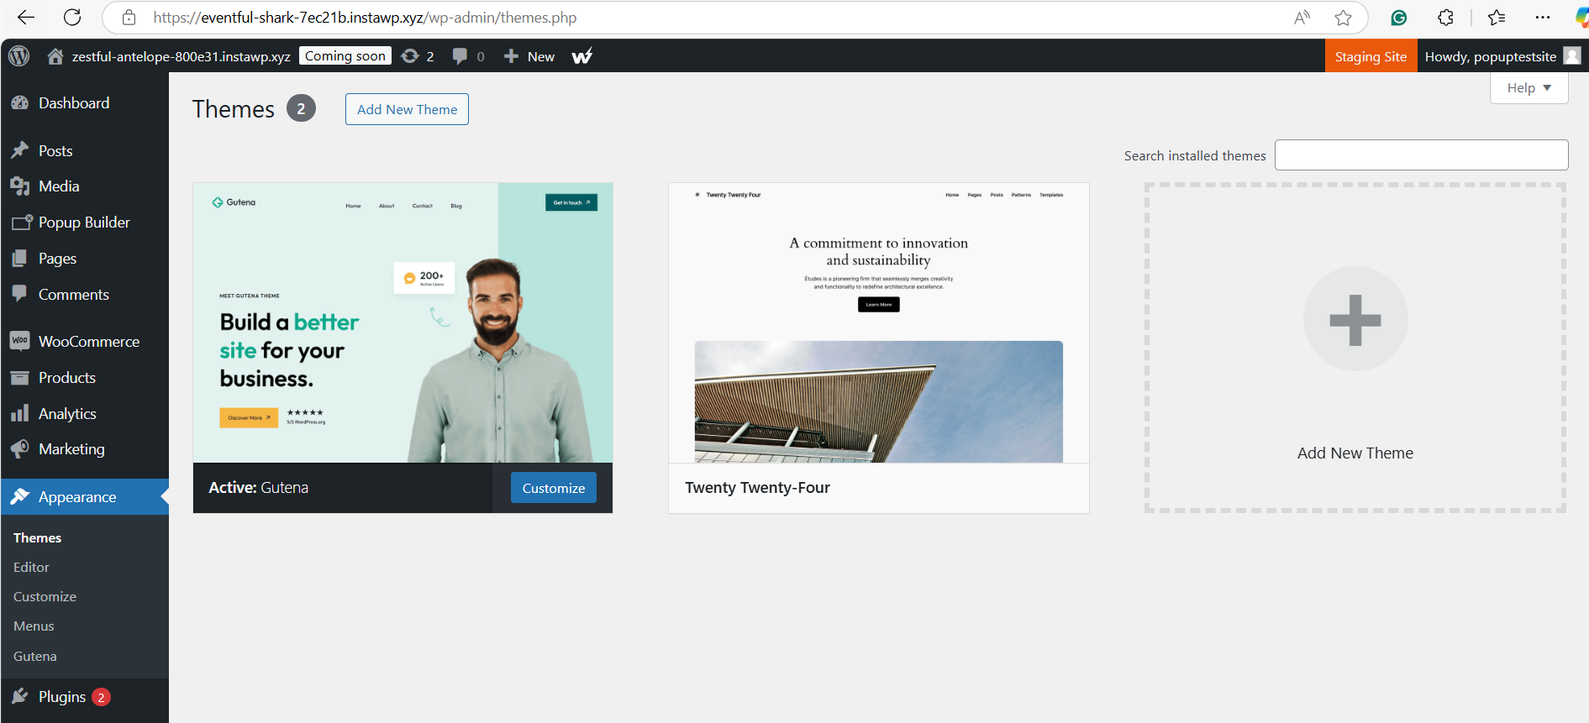Viewport: 1589px width, 723px height.
Task: Go to the Posts menu
Action: [55, 151]
